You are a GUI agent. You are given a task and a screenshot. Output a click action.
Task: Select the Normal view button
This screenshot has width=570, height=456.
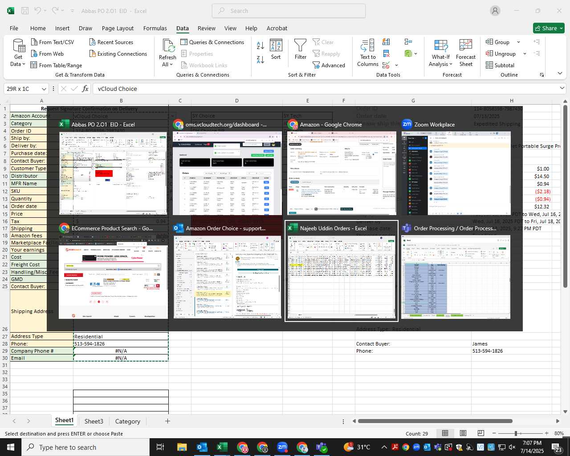pyautogui.click(x=445, y=433)
